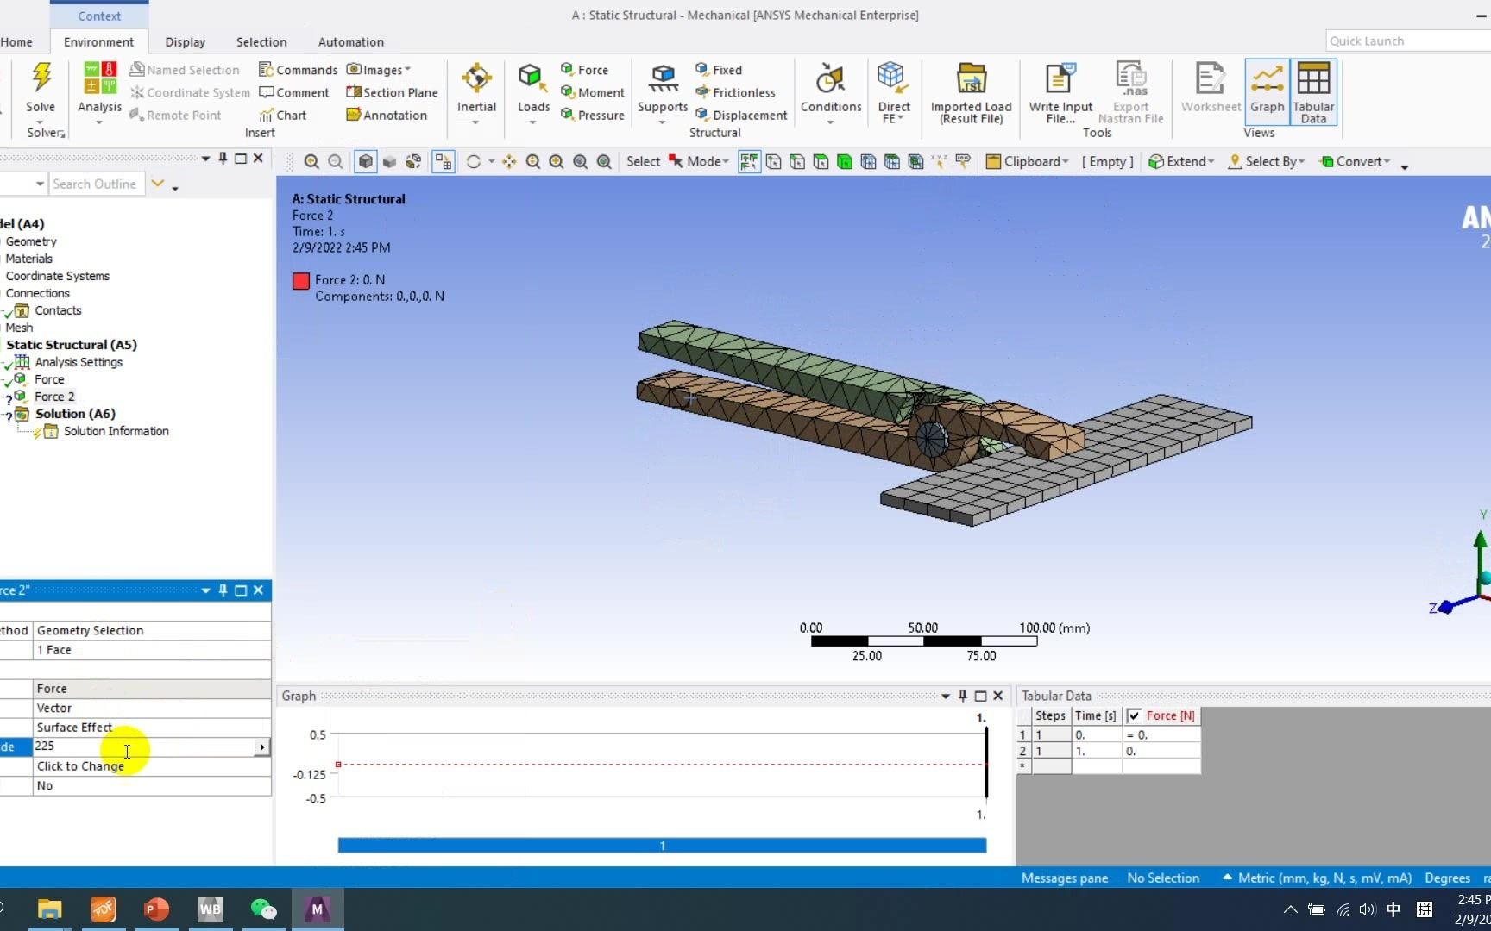Open the Graph panel options arrow
The image size is (1491, 931).
(946, 696)
